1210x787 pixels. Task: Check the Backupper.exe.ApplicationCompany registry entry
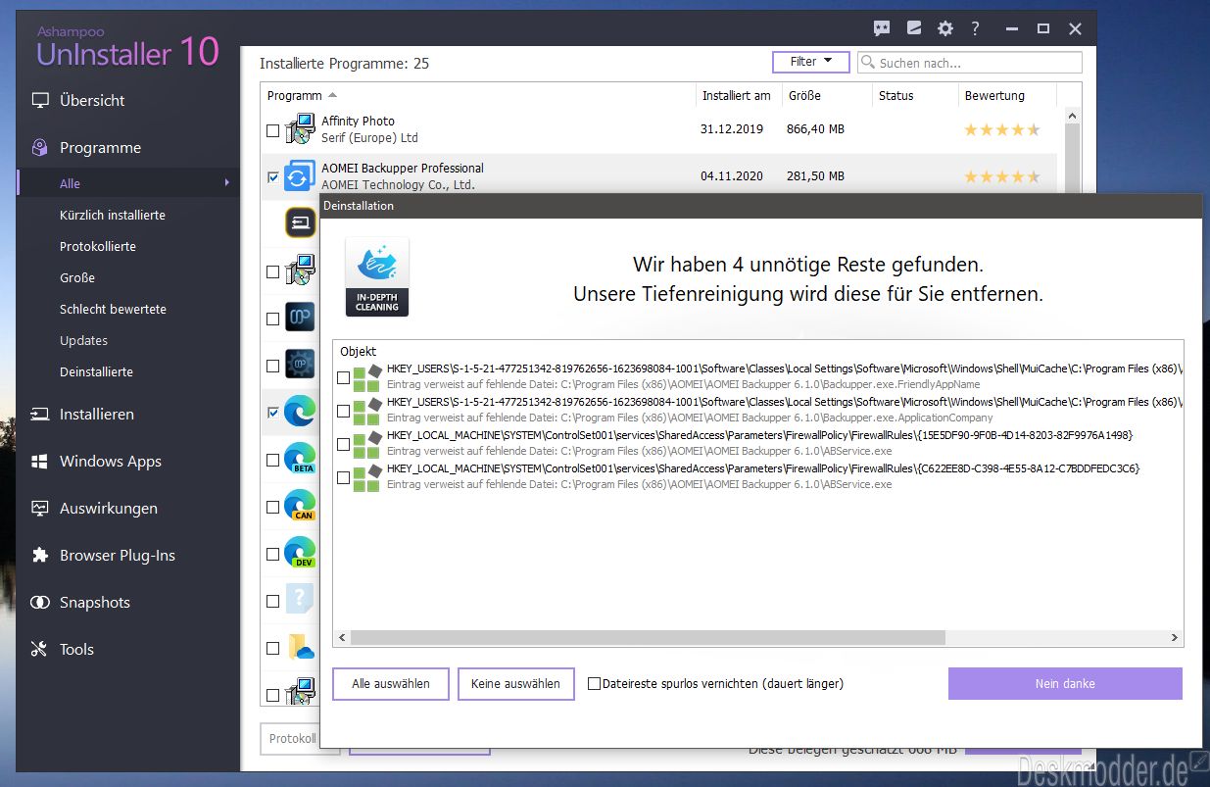pos(343,411)
